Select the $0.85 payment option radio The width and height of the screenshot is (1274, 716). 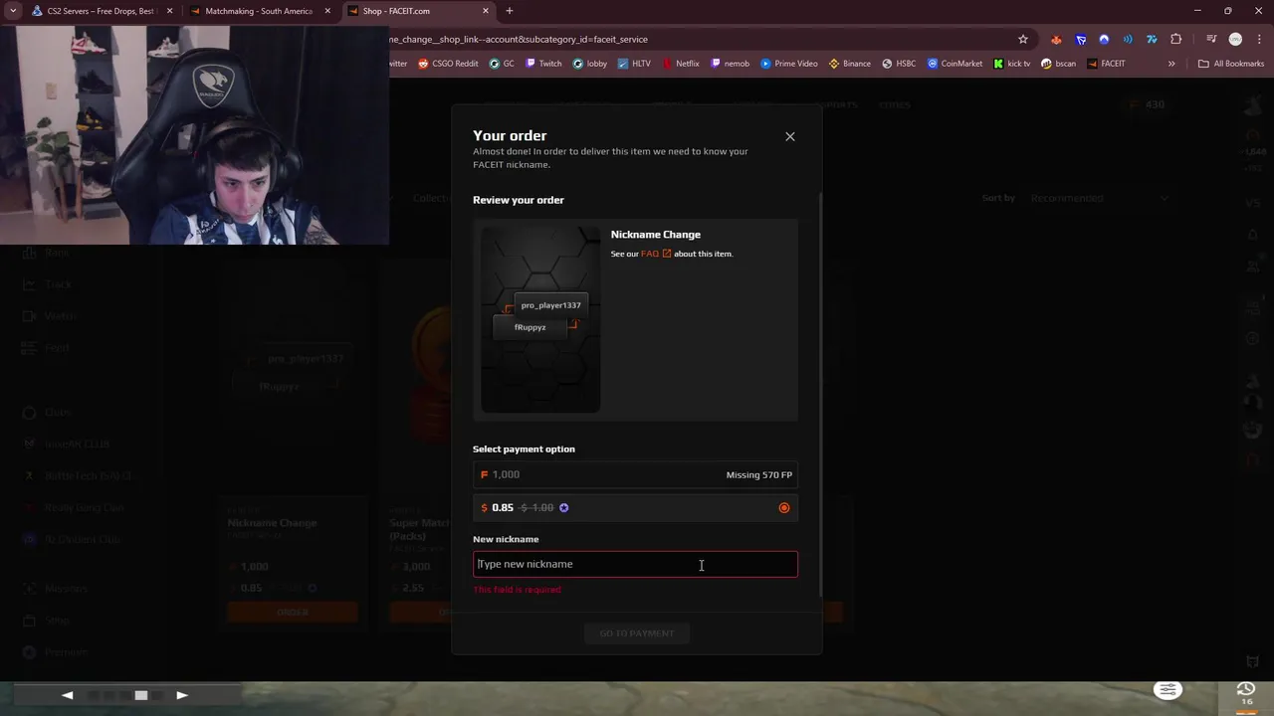784,508
